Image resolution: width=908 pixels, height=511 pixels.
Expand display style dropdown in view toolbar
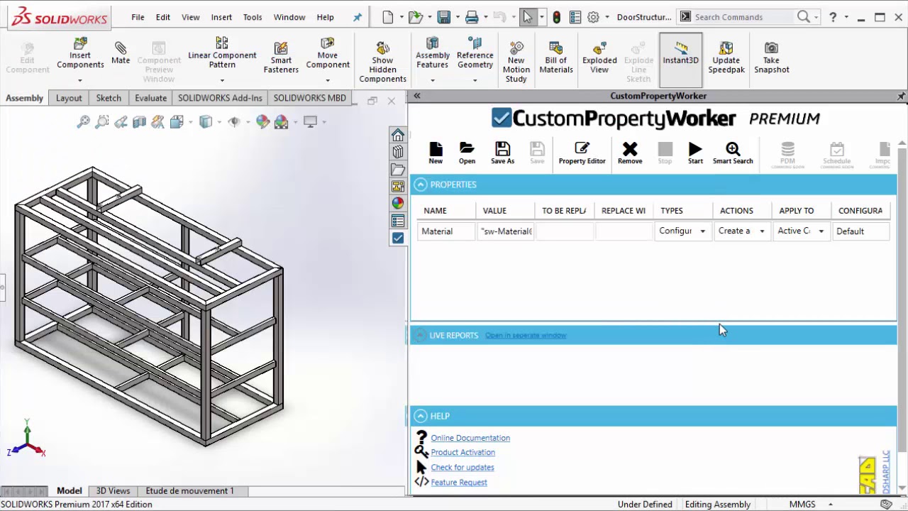(x=218, y=122)
